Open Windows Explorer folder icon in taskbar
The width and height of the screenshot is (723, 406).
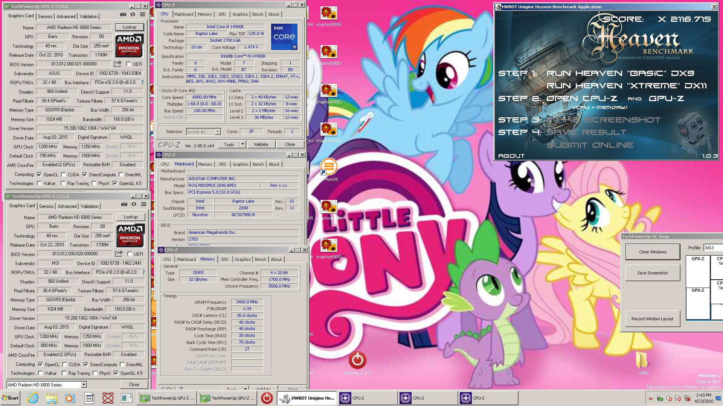tap(52, 398)
